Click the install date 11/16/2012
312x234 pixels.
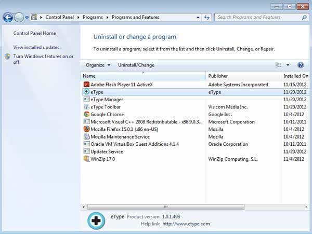point(295,85)
